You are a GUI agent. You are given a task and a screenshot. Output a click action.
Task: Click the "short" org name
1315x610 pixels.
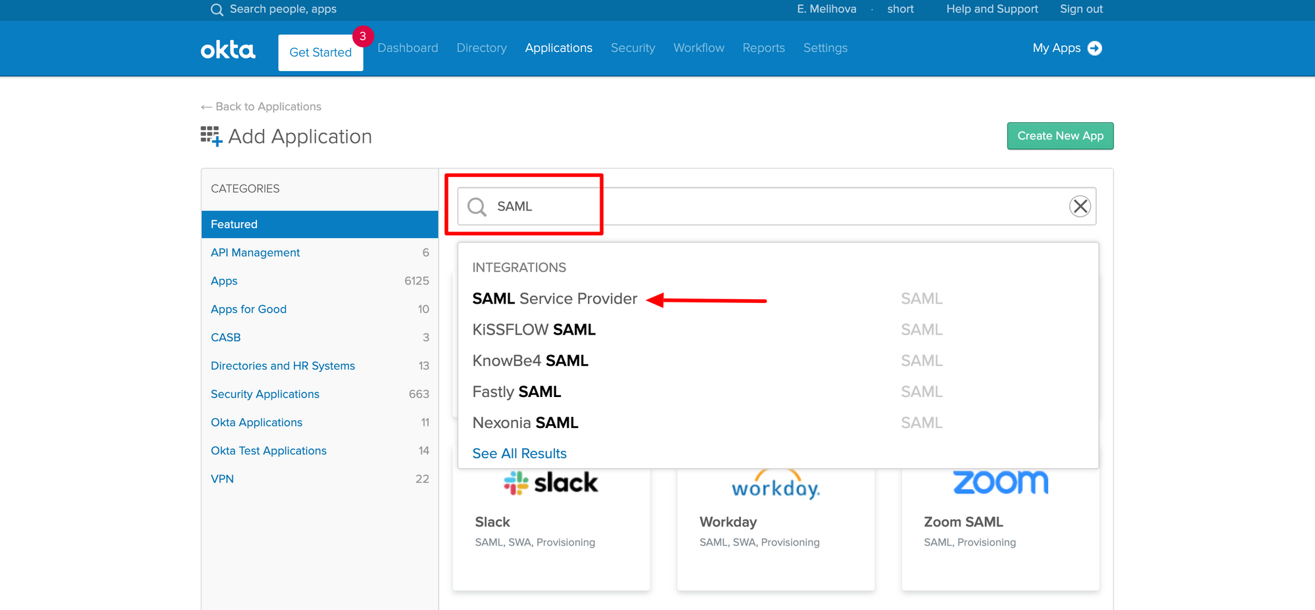(900, 9)
